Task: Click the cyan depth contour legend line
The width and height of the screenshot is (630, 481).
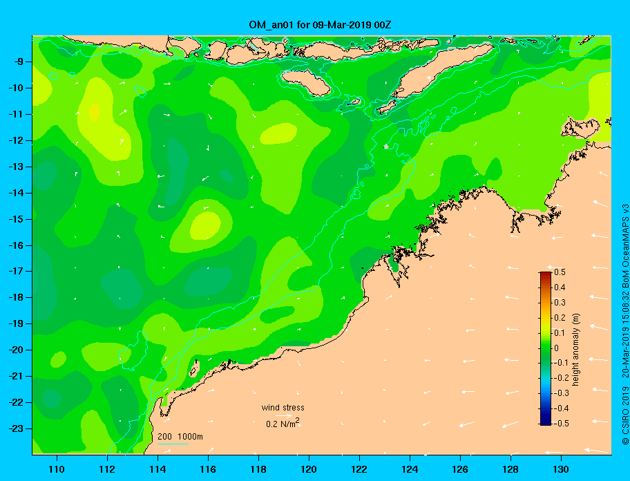Action: tap(173, 444)
